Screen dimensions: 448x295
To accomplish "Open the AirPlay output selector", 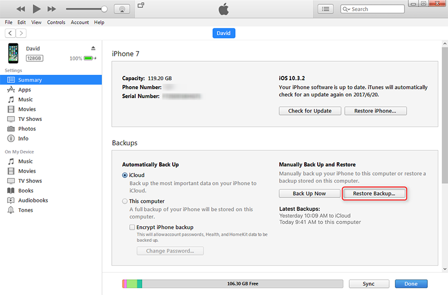I will [122, 9].
